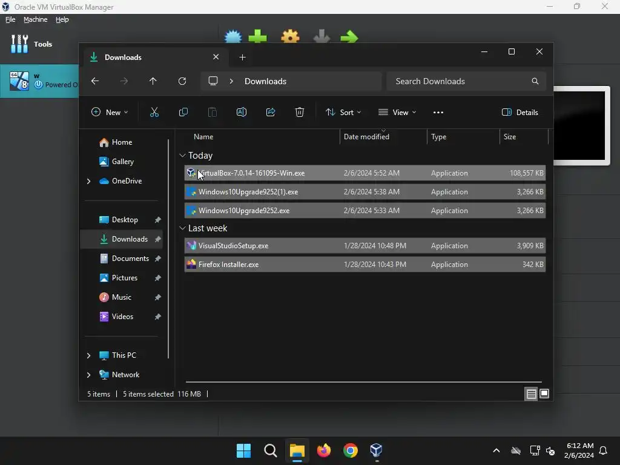Select Firefox Installer.exe file
The height and width of the screenshot is (465, 620).
click(365, 265)
